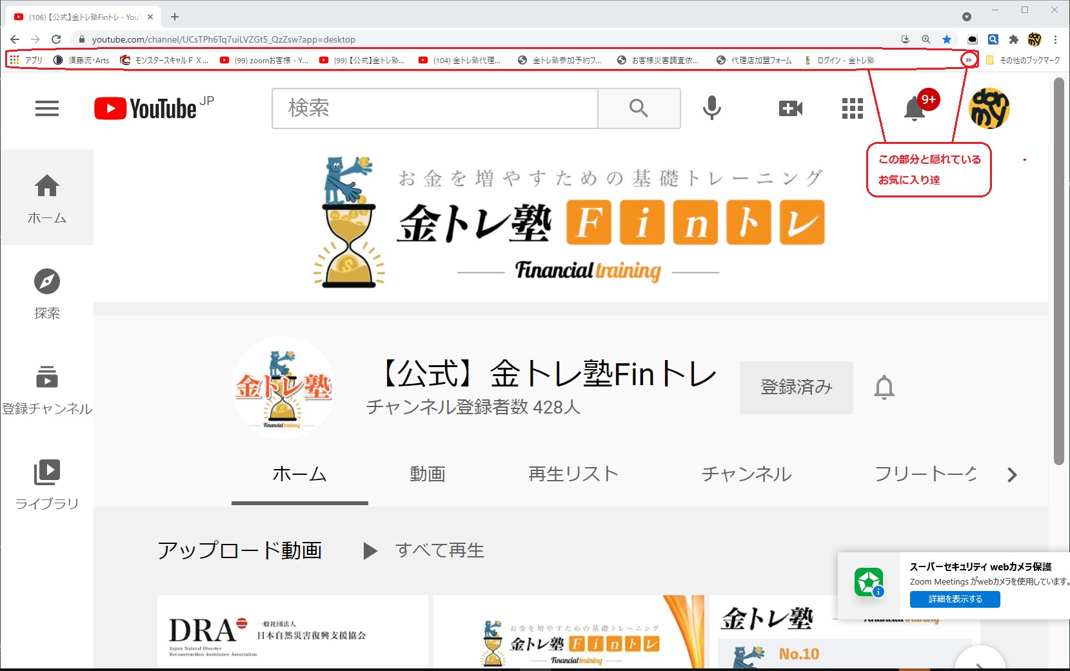Open Explore (探索) in the sidebar
The width and height of the screenshot is (1070, 671).
click(47, 294)
